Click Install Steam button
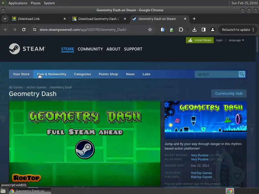Viewport: 259px width, 194px height. tap(200, 40)
